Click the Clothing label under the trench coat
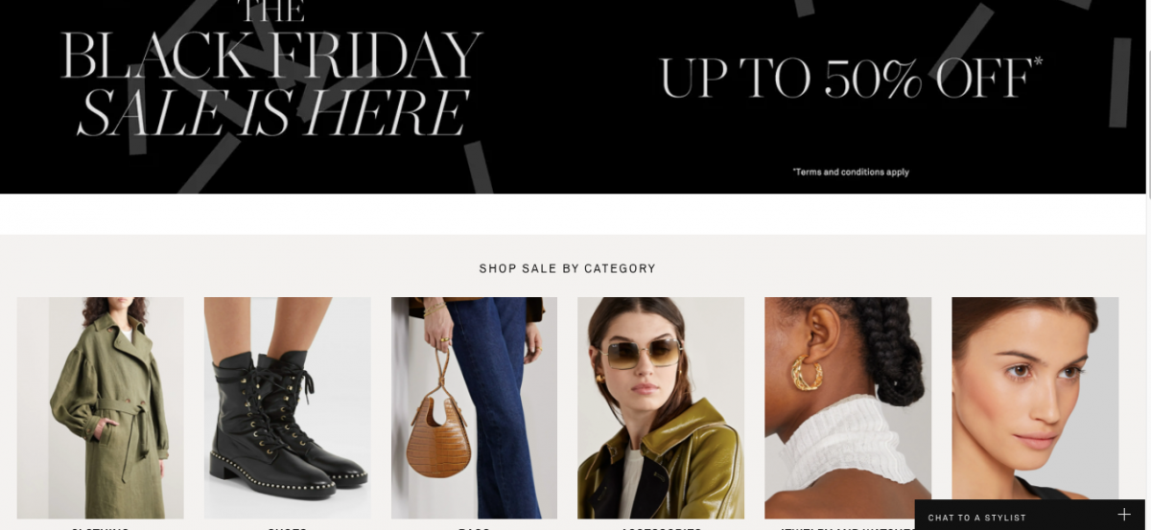 (x=100, y=528)
